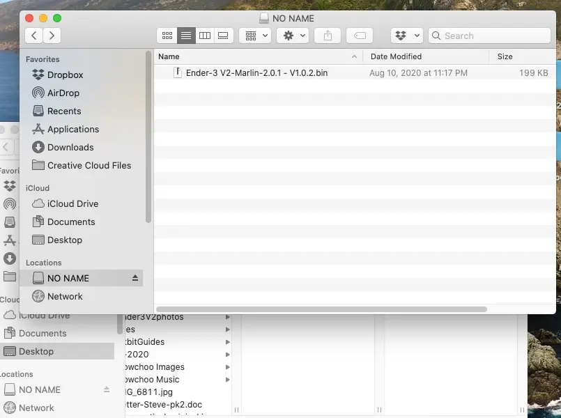Open the Dropbox toolbar dropdown

(407, 36)
